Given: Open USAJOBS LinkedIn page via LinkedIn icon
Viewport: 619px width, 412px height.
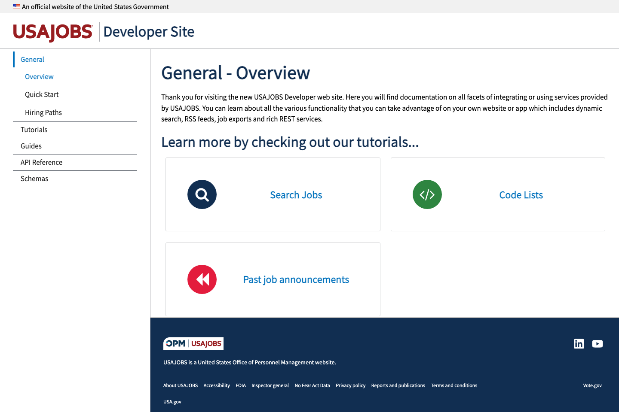Looking at the screenshot, I should click(579, 343).
